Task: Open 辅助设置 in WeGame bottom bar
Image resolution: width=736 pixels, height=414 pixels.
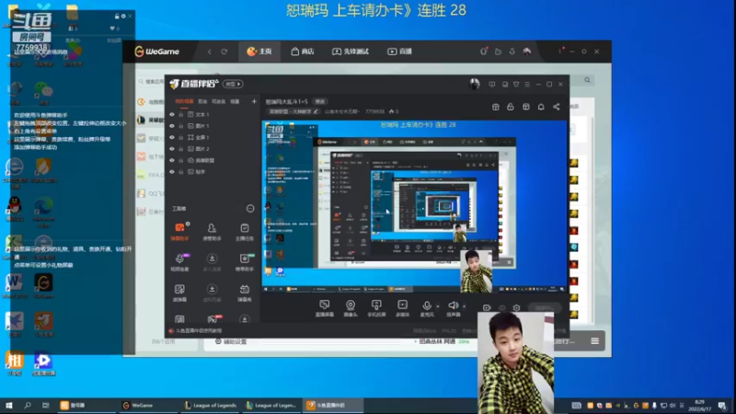Action: 231,341
